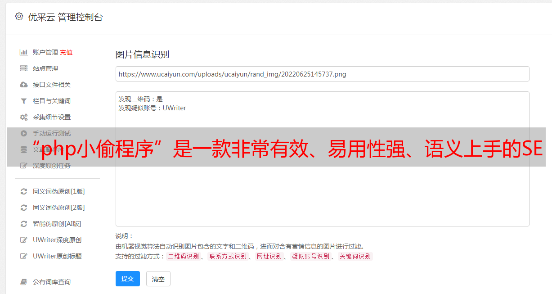The width and height of the screenshot is (552, 294).
Task: Click the image URL input field
Action: click(322, 74)
